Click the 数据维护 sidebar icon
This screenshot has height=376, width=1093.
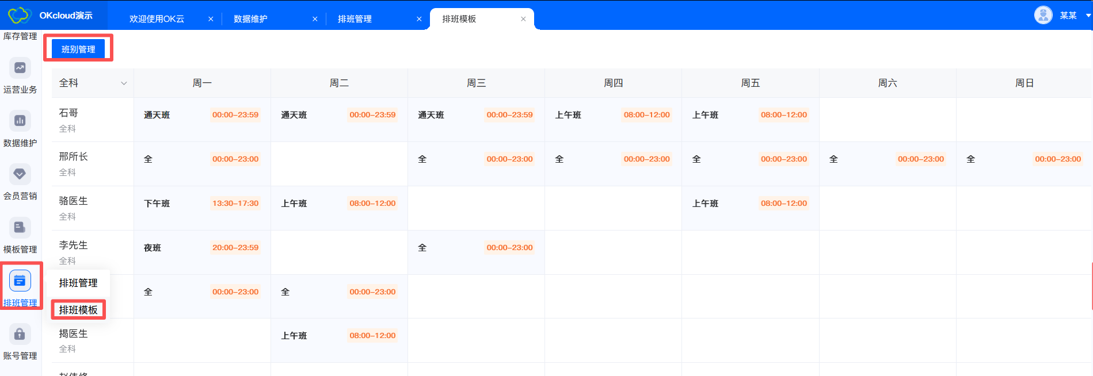point(20,121)
